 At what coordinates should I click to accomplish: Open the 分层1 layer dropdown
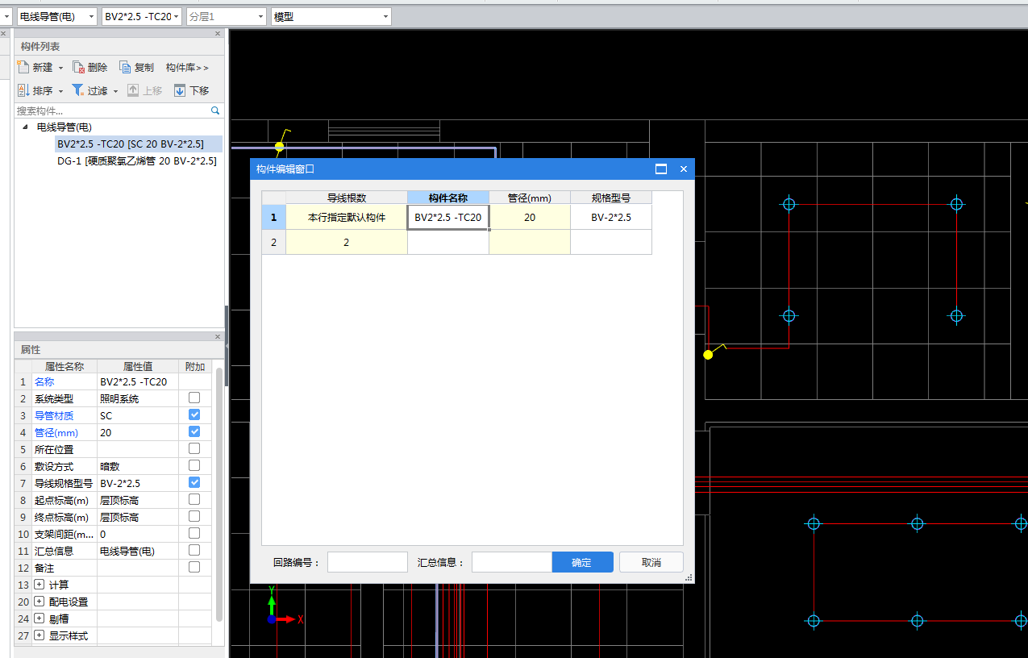pyautogui.click(x=260, y=16)
